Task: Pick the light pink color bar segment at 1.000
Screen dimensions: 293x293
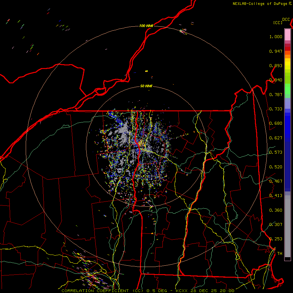Action: click(287, 35)
